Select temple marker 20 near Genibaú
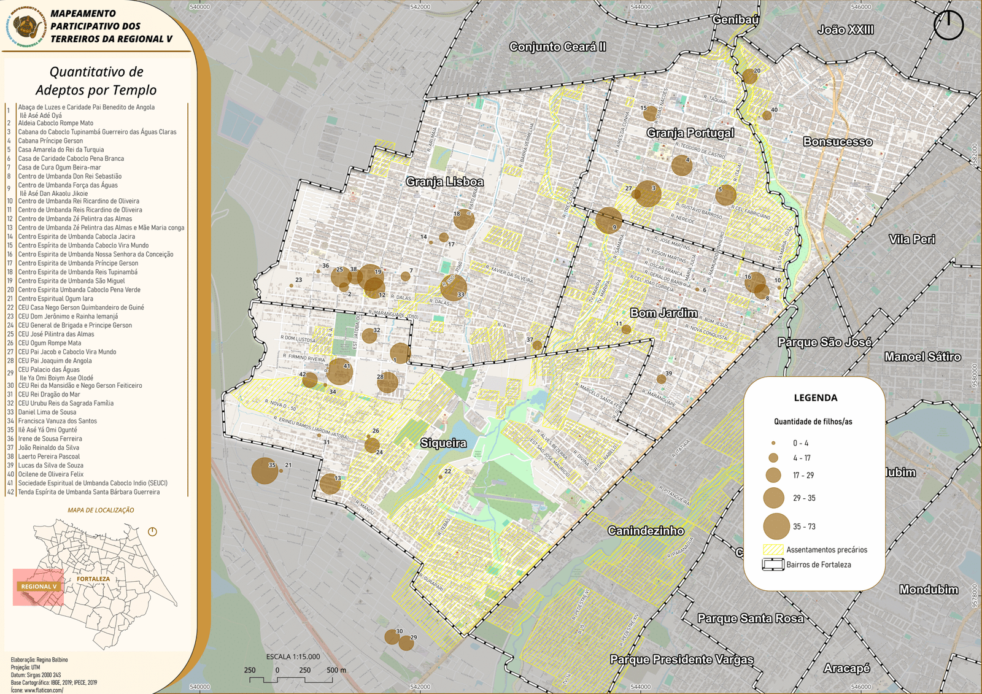Image resolution: width=982 pixels, height=694 pixels. click(x=749, y=77)
